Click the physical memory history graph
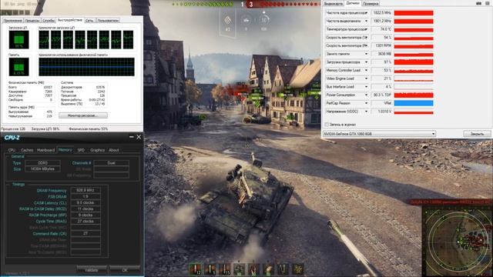493x277 pixels. point(86,67)
